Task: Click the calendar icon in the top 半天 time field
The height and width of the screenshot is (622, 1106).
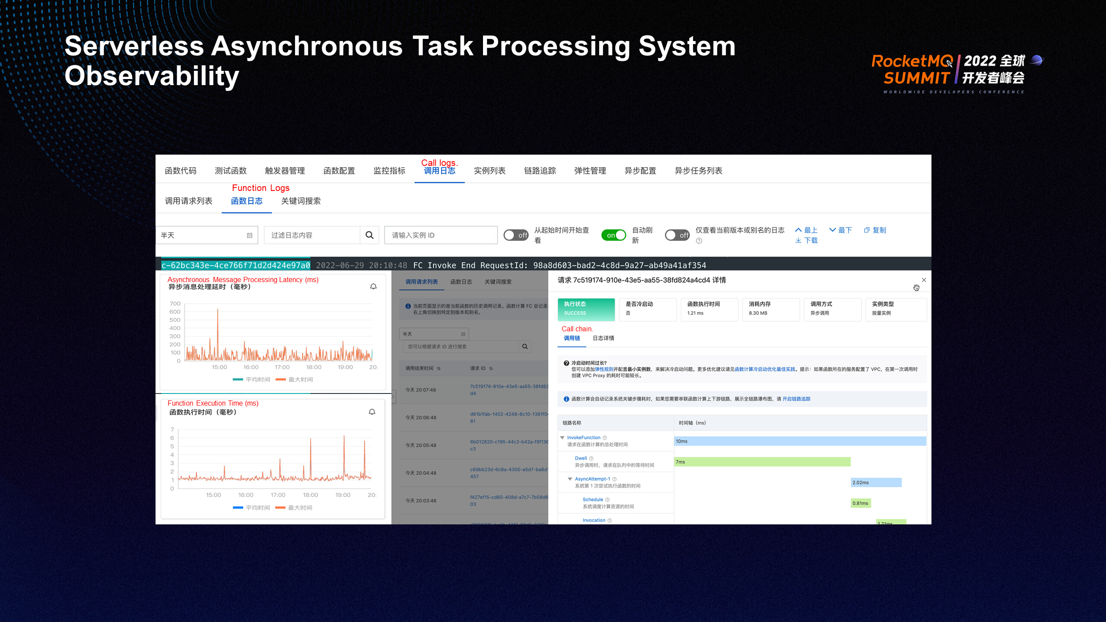Action: click(x=250, y=235)
